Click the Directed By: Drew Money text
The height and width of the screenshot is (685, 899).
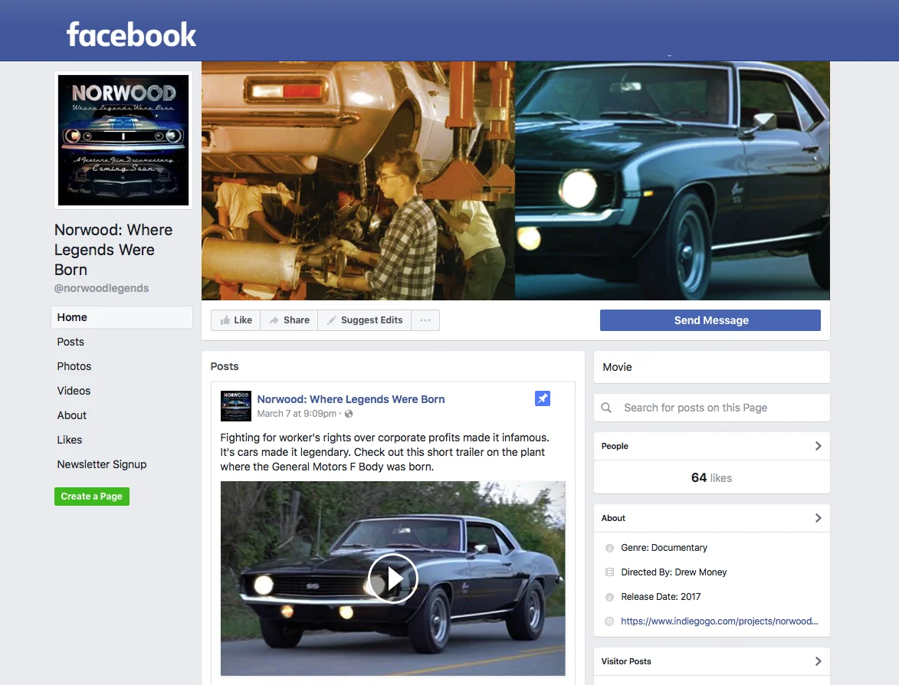(x=674, y=572)
